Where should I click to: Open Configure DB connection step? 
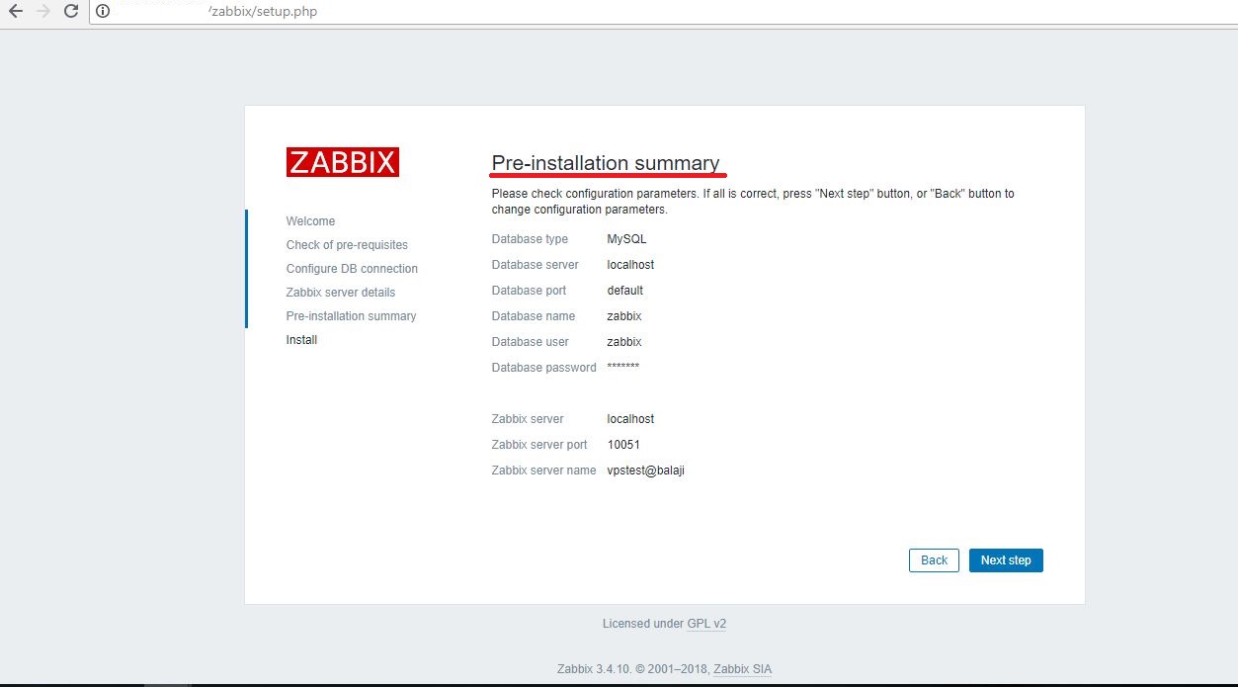click(x=352, y=269)
